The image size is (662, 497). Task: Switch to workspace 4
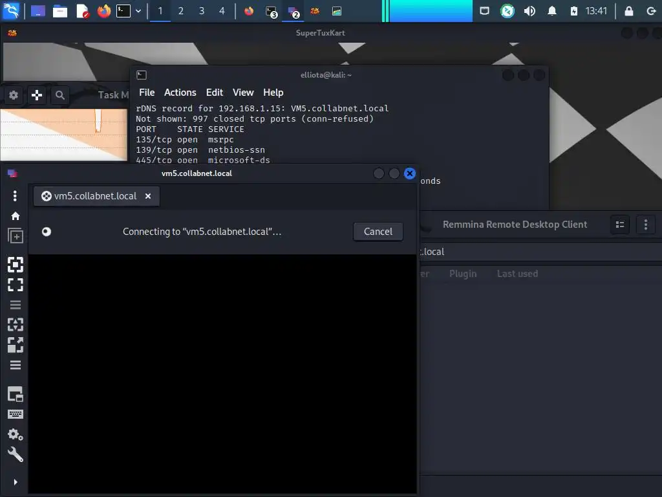point(222,11)
